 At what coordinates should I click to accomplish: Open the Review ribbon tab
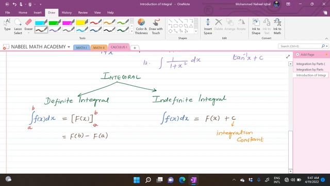pyautogui.click(x=83, y=12)
